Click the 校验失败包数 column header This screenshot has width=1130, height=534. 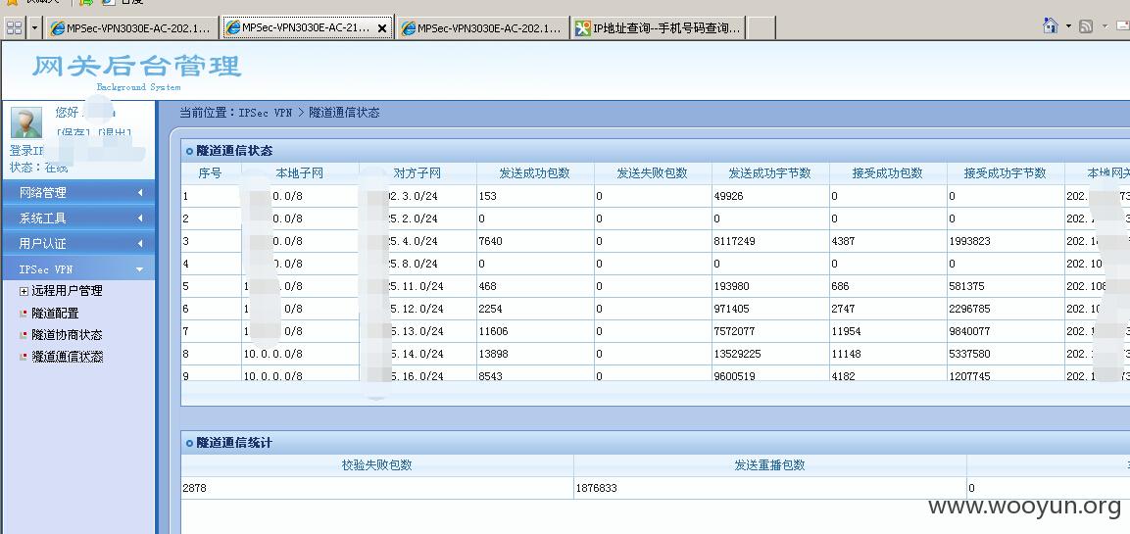tap(377, 464)
